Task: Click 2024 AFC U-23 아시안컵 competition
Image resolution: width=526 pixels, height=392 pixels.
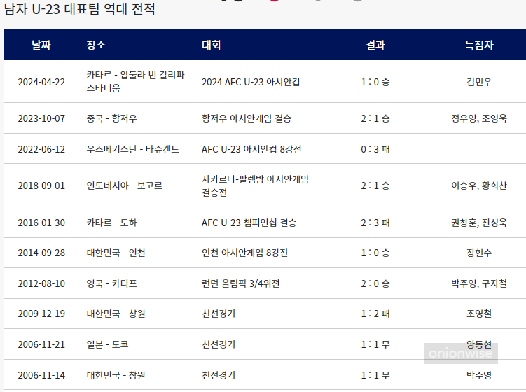Action: click(x=251, y=82)
